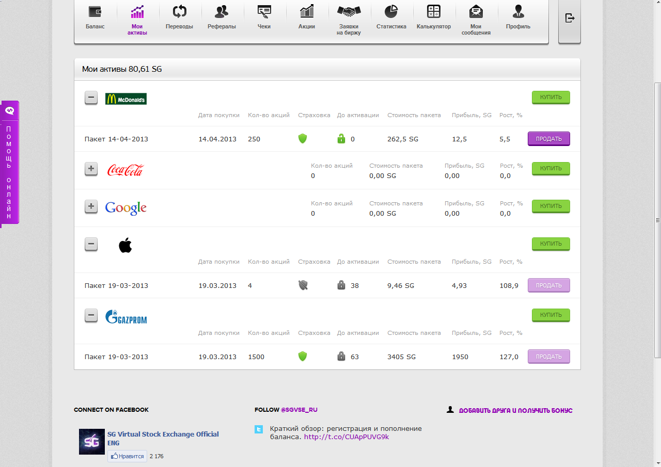The image size is (661, 467).
Task: Click Пакет 19-03-2013 with 1500 shares
Action: pyautogui.click(x=116, y=357)
